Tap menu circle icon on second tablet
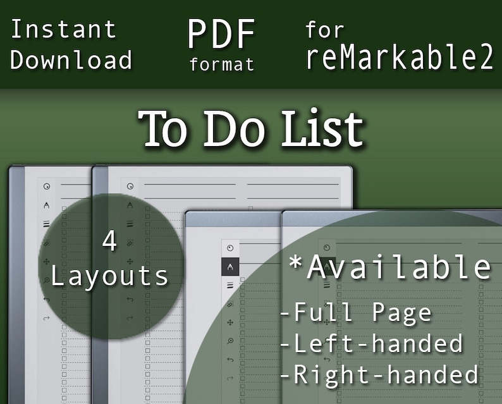Viewport: 502px width, 404px height. [x=130, y=187]
